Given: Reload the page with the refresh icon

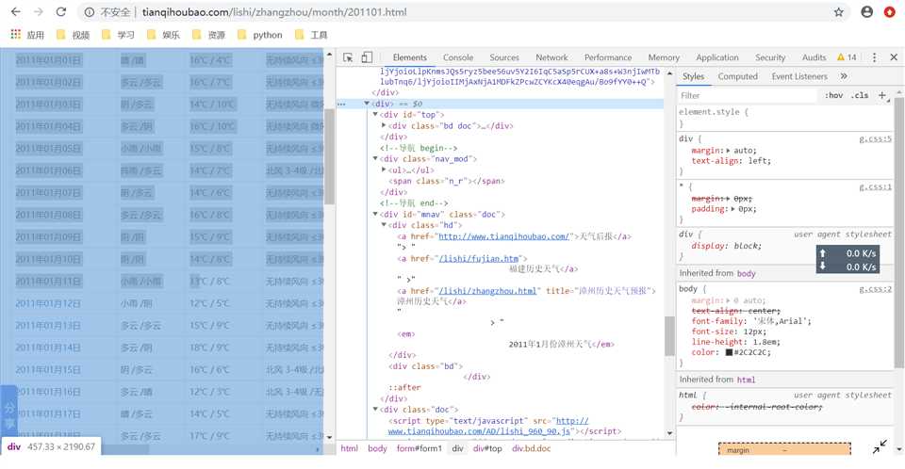Looking at the screenshot, I should click(x=60, y=11).
